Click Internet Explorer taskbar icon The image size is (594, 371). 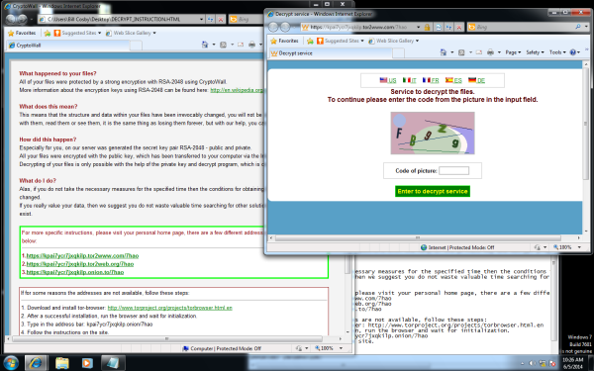pos(36,363)
